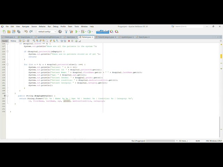Click the split editor grid icon
This screenshot has height=167, width=223.
pyautogui.click(x=221, y=41)
